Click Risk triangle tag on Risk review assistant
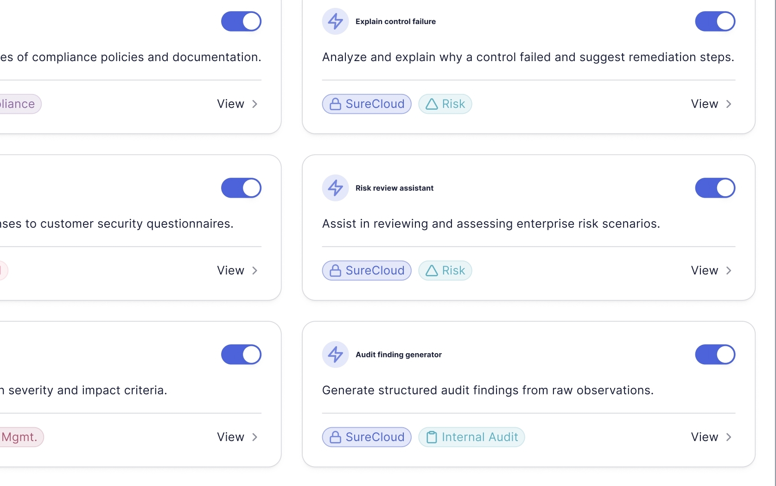776x486 pixels. (x=445, y=271)
